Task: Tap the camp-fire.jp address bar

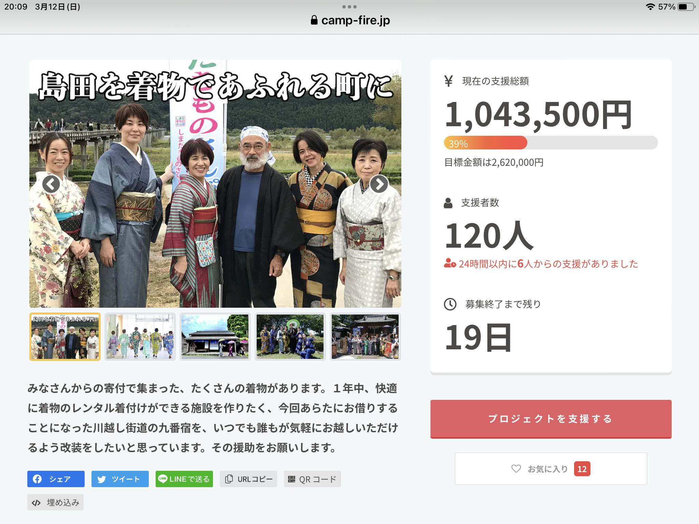Action: tap(350, 20)
